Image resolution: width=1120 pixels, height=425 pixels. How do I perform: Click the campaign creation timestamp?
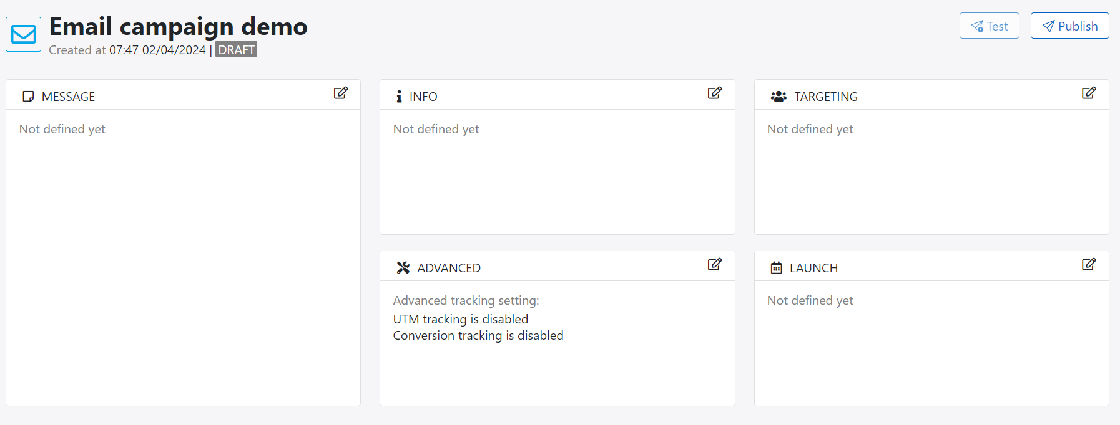pos(157,50)
